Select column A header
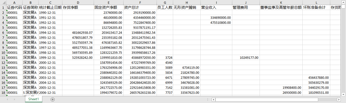 pyautogui.click(x=14, y=2)
